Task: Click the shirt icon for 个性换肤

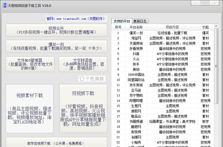Action: 82,79
